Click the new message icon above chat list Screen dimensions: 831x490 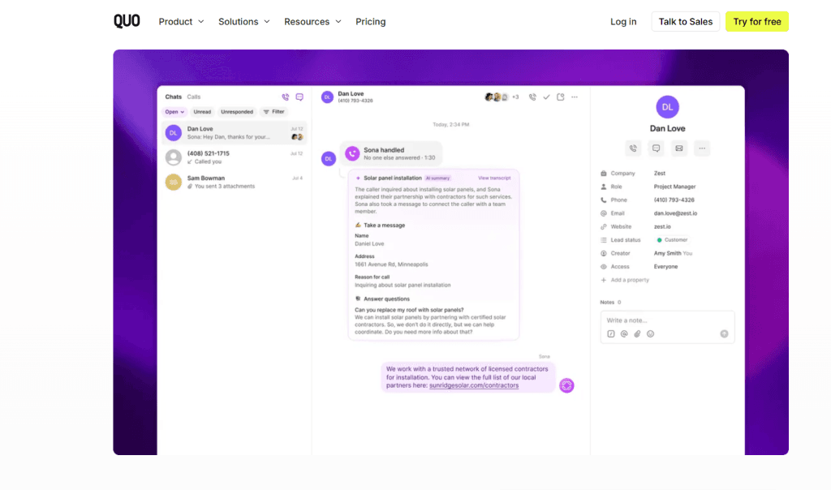point(299,97)
